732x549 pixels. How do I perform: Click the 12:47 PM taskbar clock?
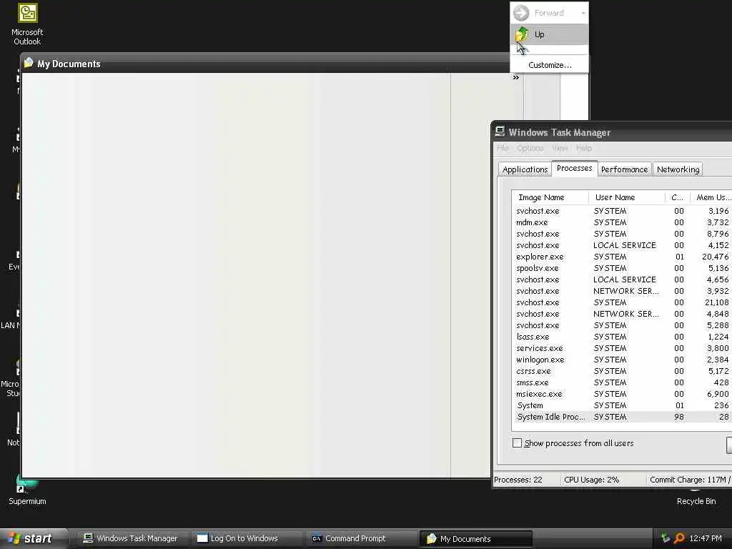click(705, 538)
